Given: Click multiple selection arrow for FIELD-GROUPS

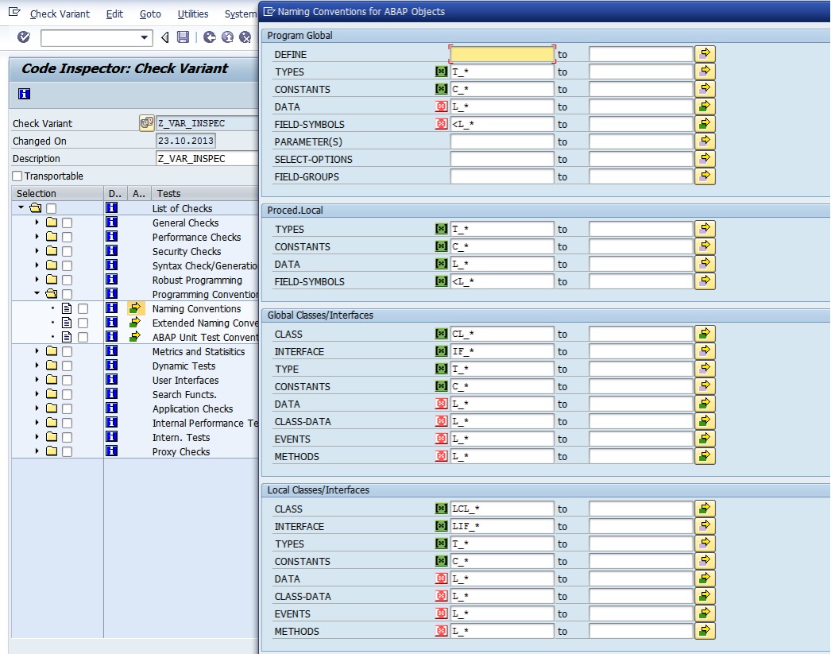Looking at the screenshot, I should tap(705, 176).
